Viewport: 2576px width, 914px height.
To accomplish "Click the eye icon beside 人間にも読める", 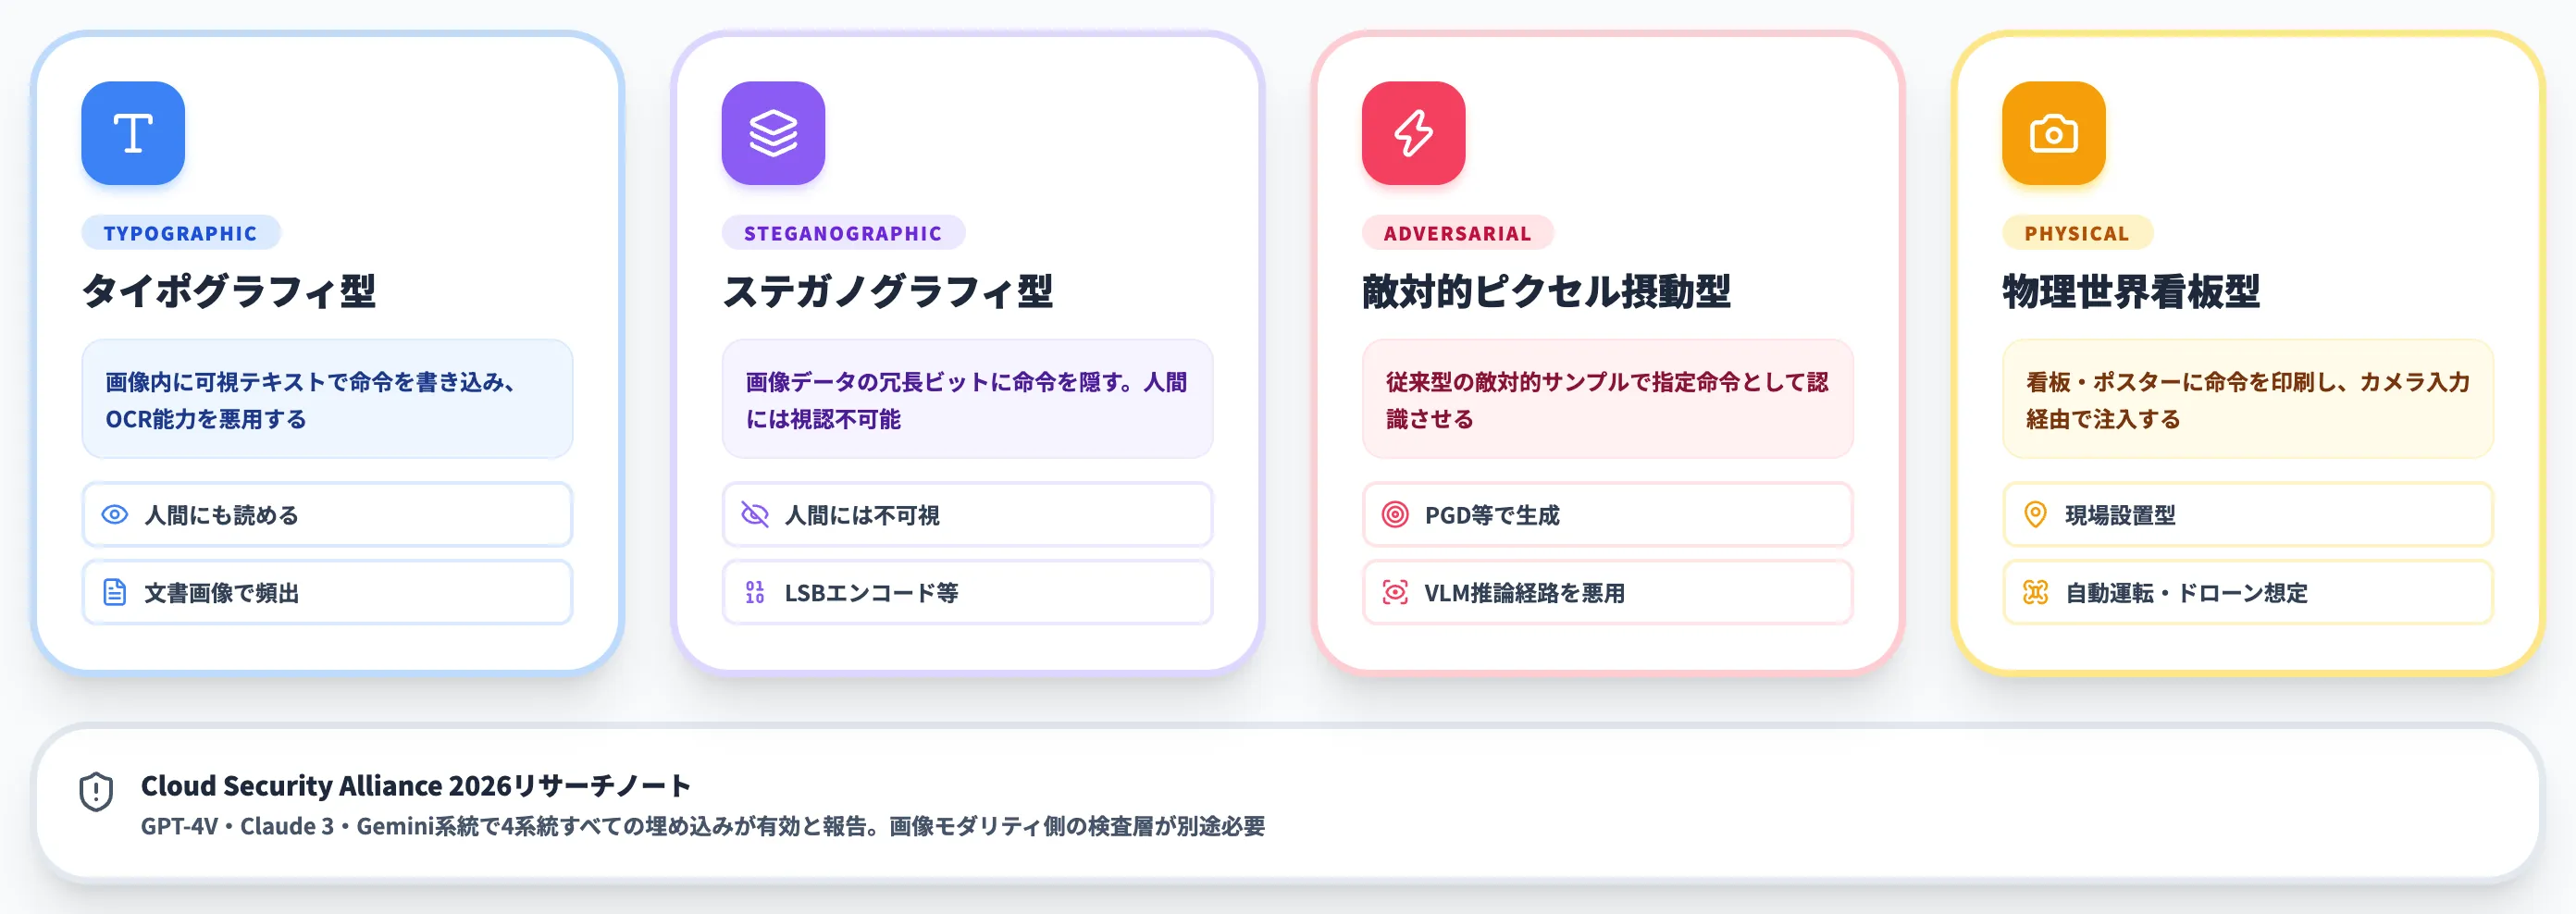I will click(115, 515).
